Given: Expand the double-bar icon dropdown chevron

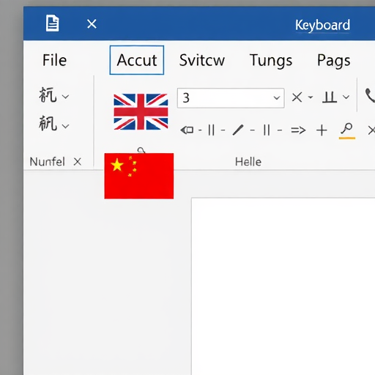Looking at the screenshot, I should click(346, 97).
